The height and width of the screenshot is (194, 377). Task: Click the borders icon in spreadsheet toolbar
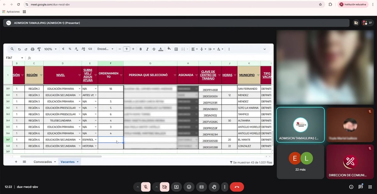(x=176, y=49)
